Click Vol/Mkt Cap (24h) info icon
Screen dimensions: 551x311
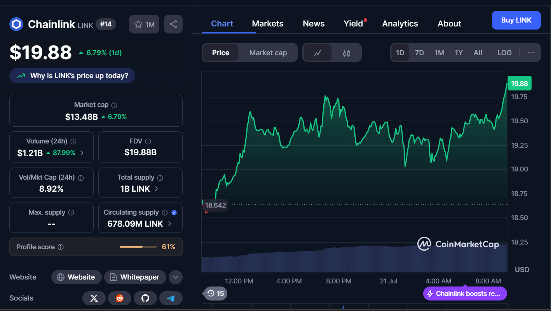(81, 178)
